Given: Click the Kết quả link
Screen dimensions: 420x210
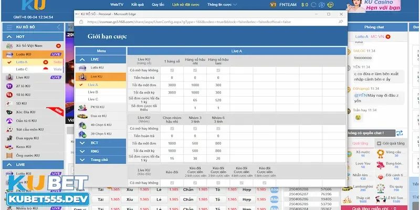Looking at the screenshot, I should coord(137,4).
